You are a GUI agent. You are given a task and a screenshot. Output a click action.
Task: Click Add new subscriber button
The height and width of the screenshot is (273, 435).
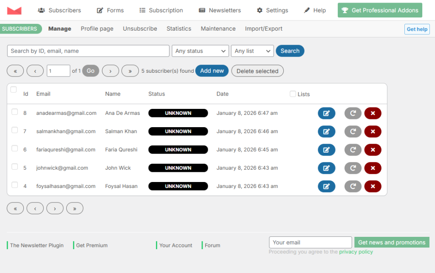[212, 71]
